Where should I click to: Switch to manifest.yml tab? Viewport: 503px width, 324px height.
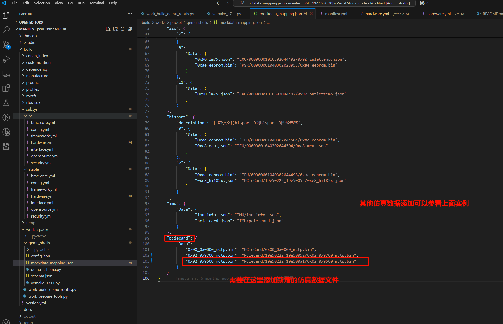tap(336, 14)
